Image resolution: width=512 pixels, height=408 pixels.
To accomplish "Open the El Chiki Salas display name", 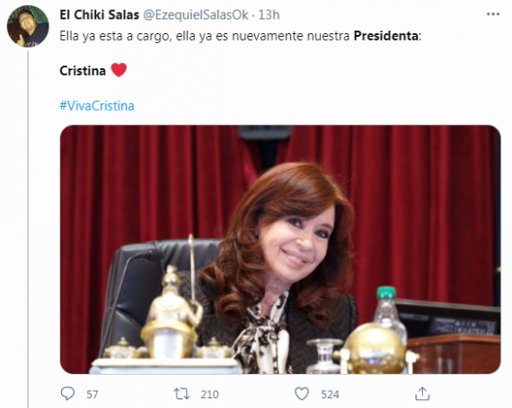I will (x=100, y=14).
